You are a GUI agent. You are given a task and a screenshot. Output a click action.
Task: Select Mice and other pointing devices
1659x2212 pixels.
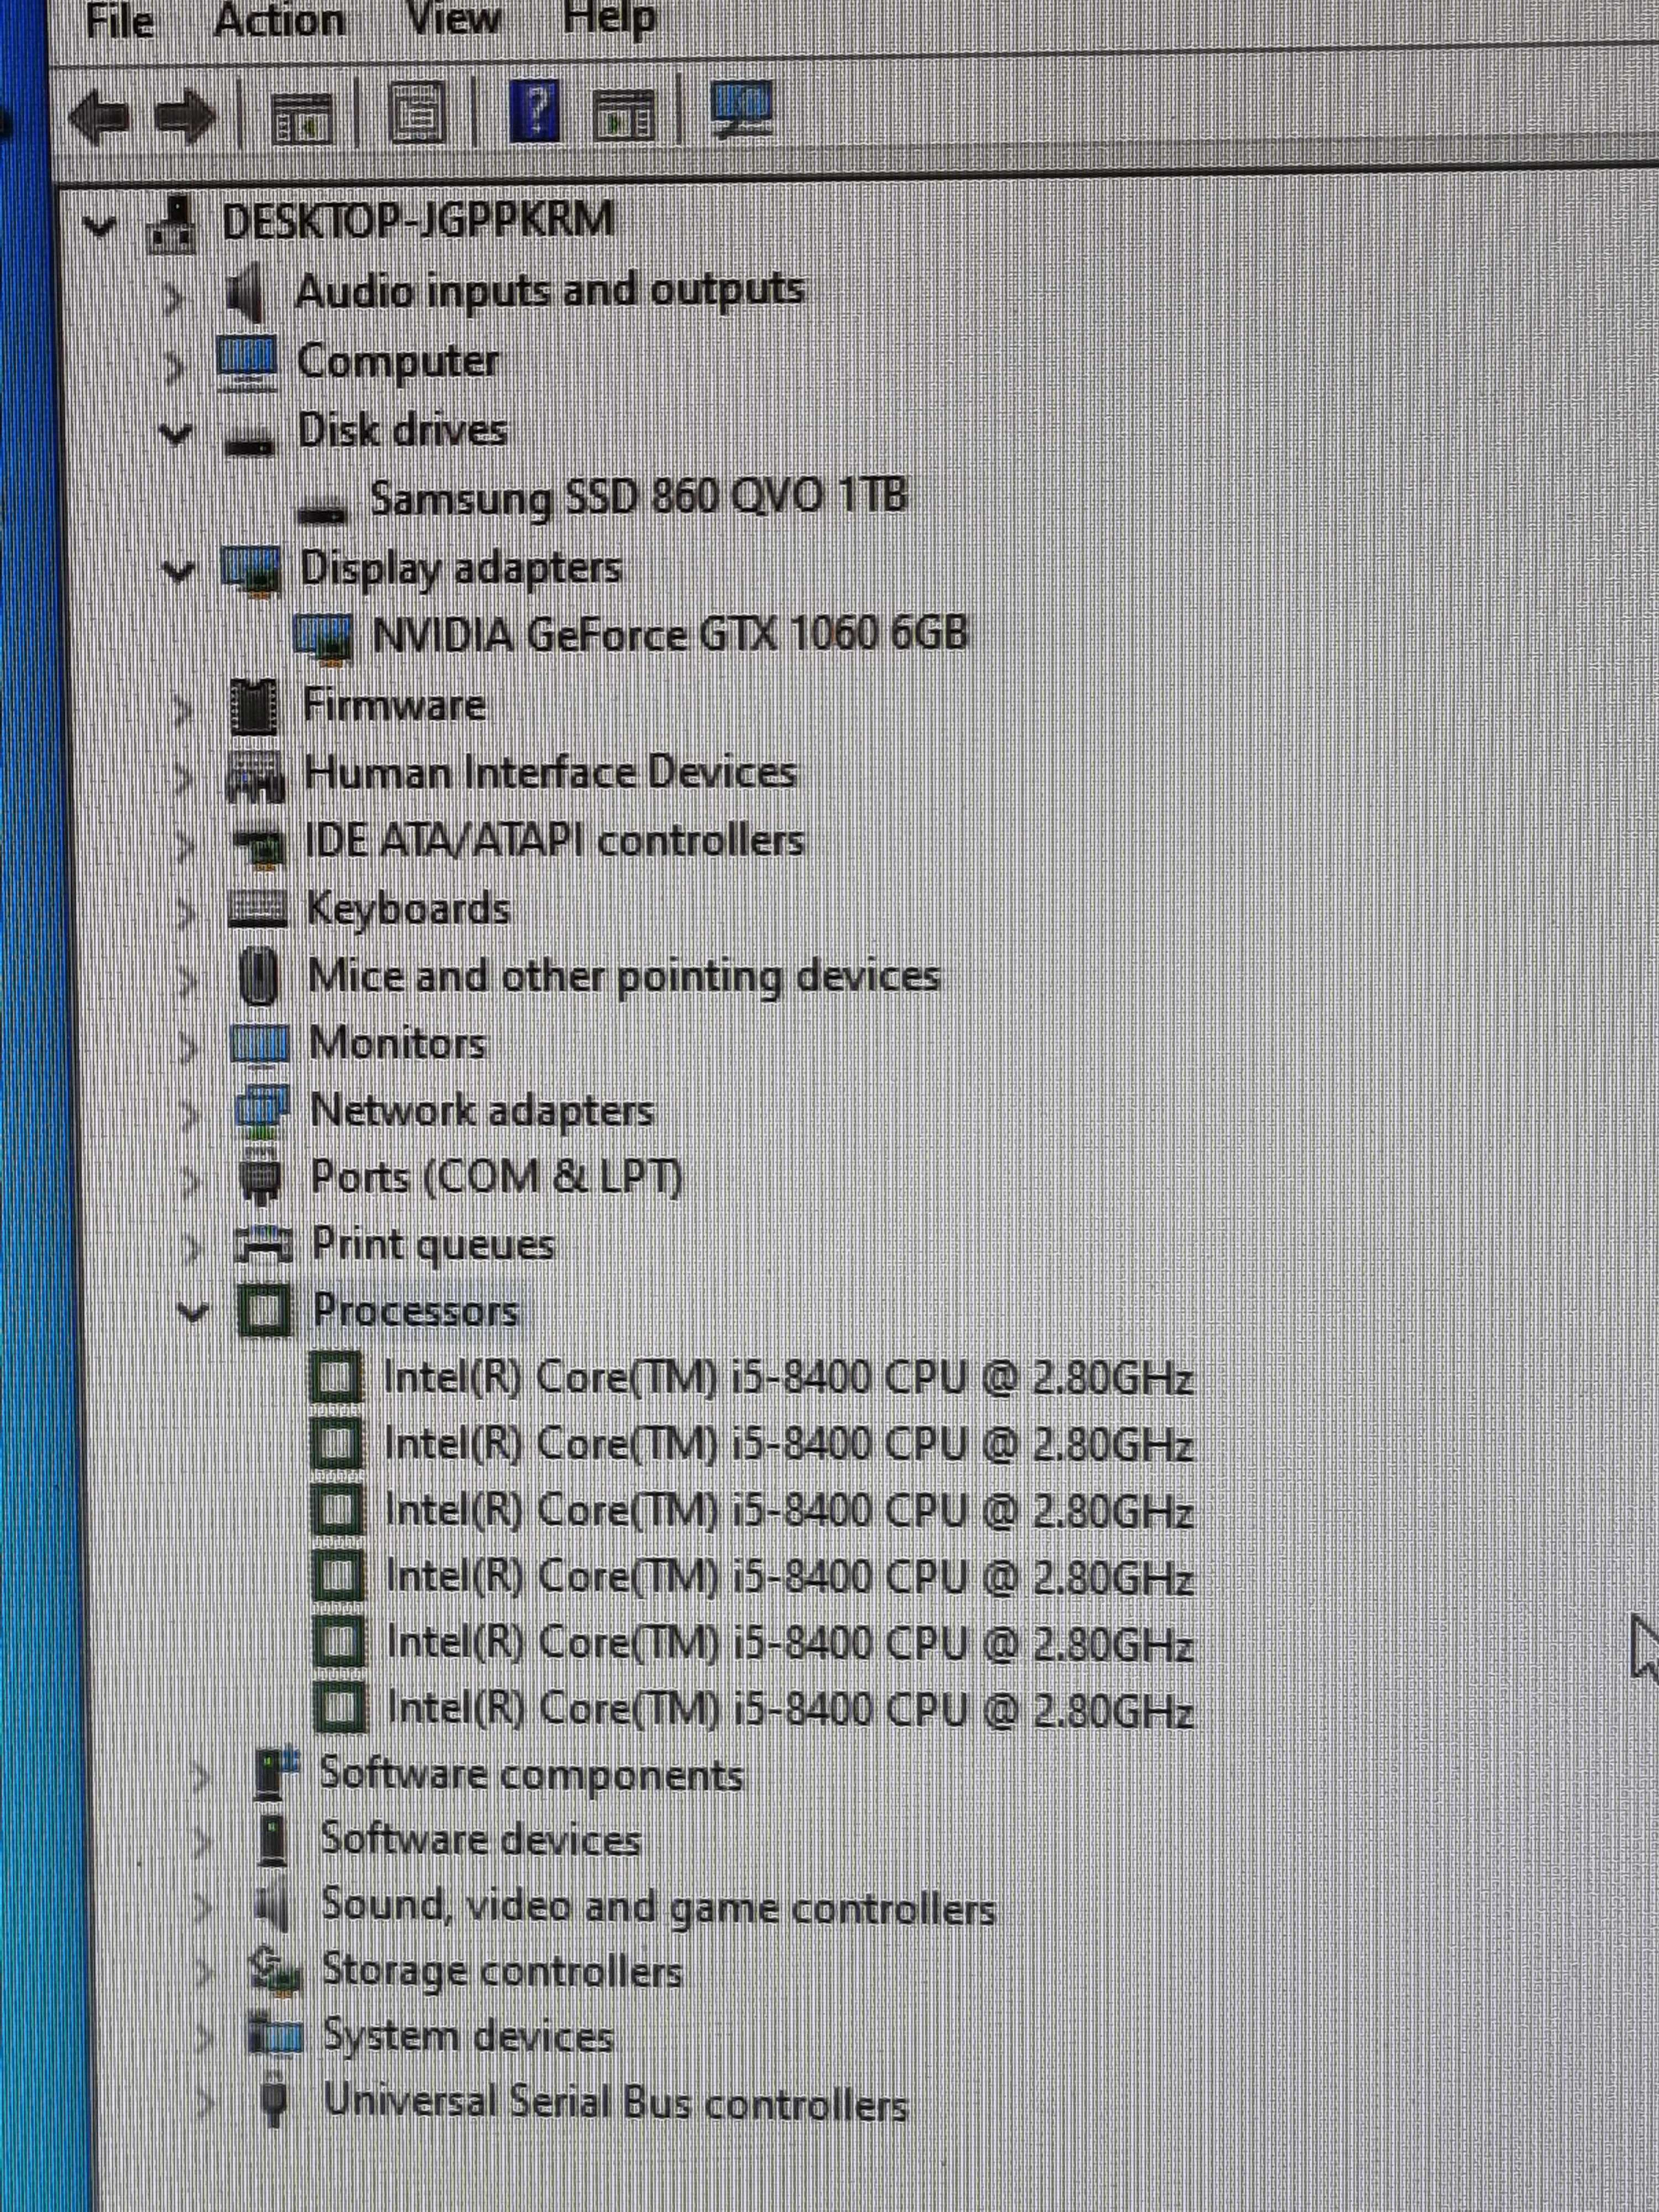[x=624, y=976]
